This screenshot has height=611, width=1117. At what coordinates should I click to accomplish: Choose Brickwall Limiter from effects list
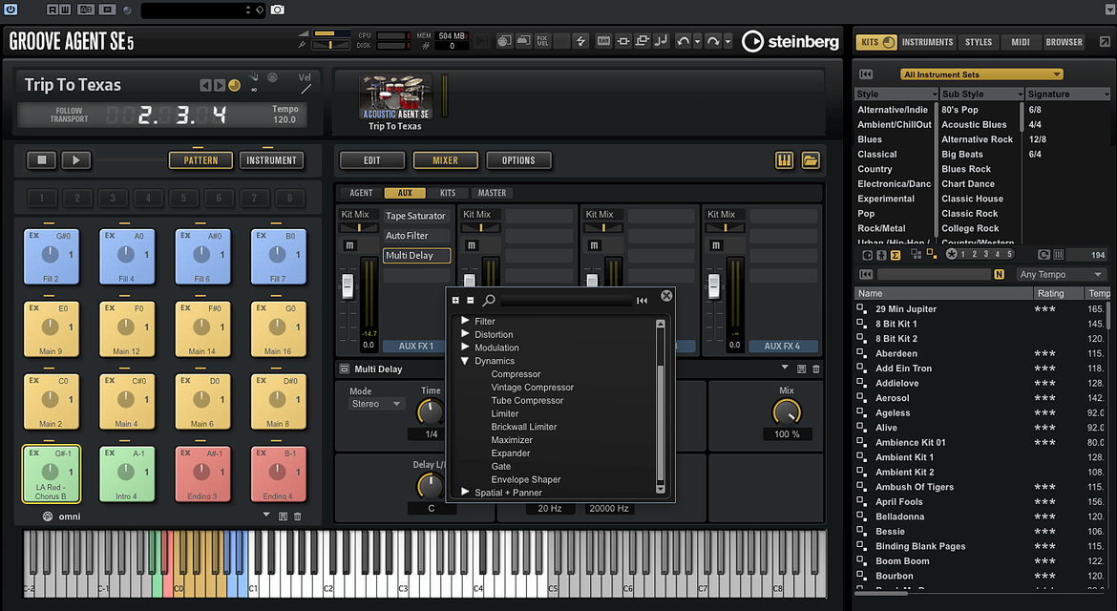pos(523,427)
